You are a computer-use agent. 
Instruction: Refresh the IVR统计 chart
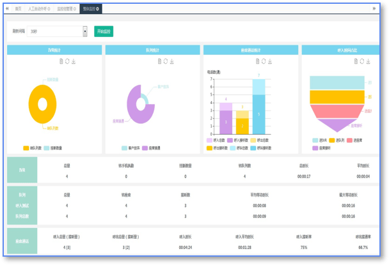point(67,61)
